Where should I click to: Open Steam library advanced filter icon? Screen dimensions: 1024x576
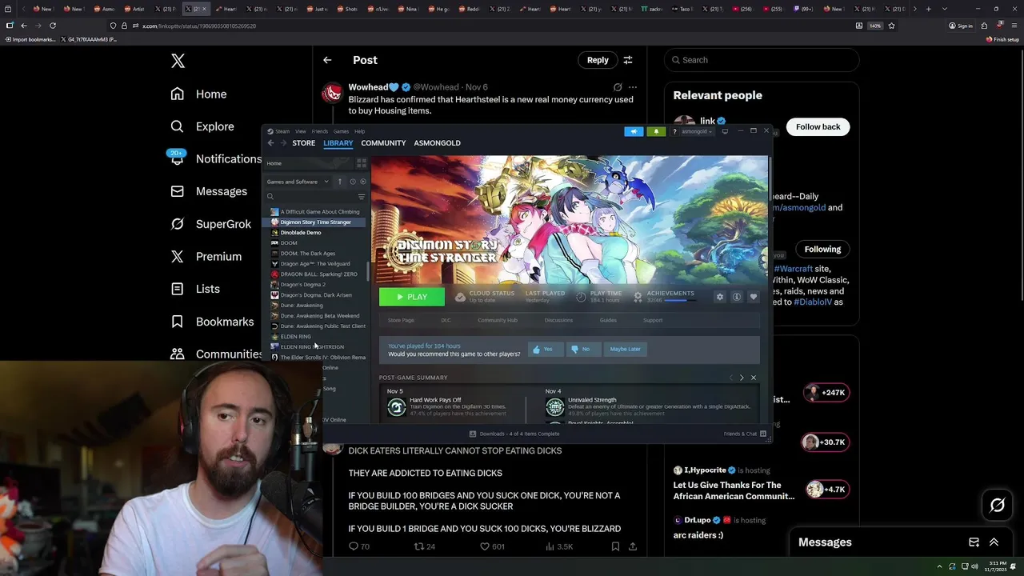pyautogui.click(x=362, y=197)
